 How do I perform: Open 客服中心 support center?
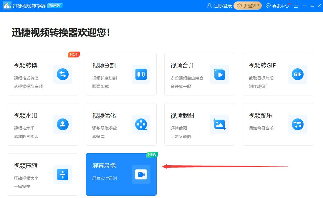(x=280, y=6)
